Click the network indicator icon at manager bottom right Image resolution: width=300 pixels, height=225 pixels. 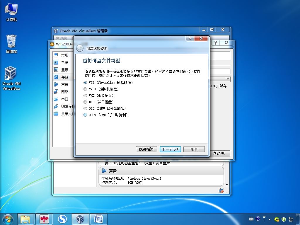(x=221, y=190)
